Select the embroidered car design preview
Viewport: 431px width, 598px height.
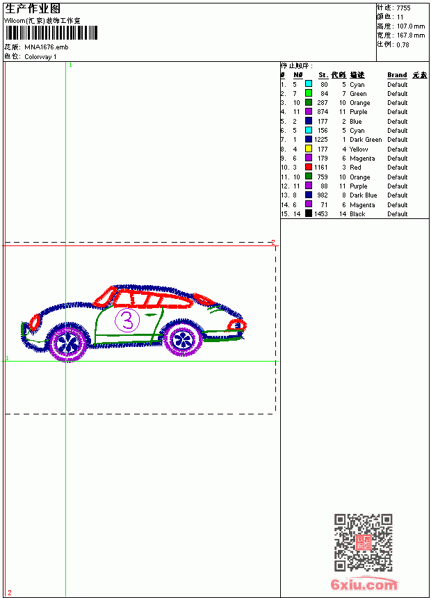(133, 323)
